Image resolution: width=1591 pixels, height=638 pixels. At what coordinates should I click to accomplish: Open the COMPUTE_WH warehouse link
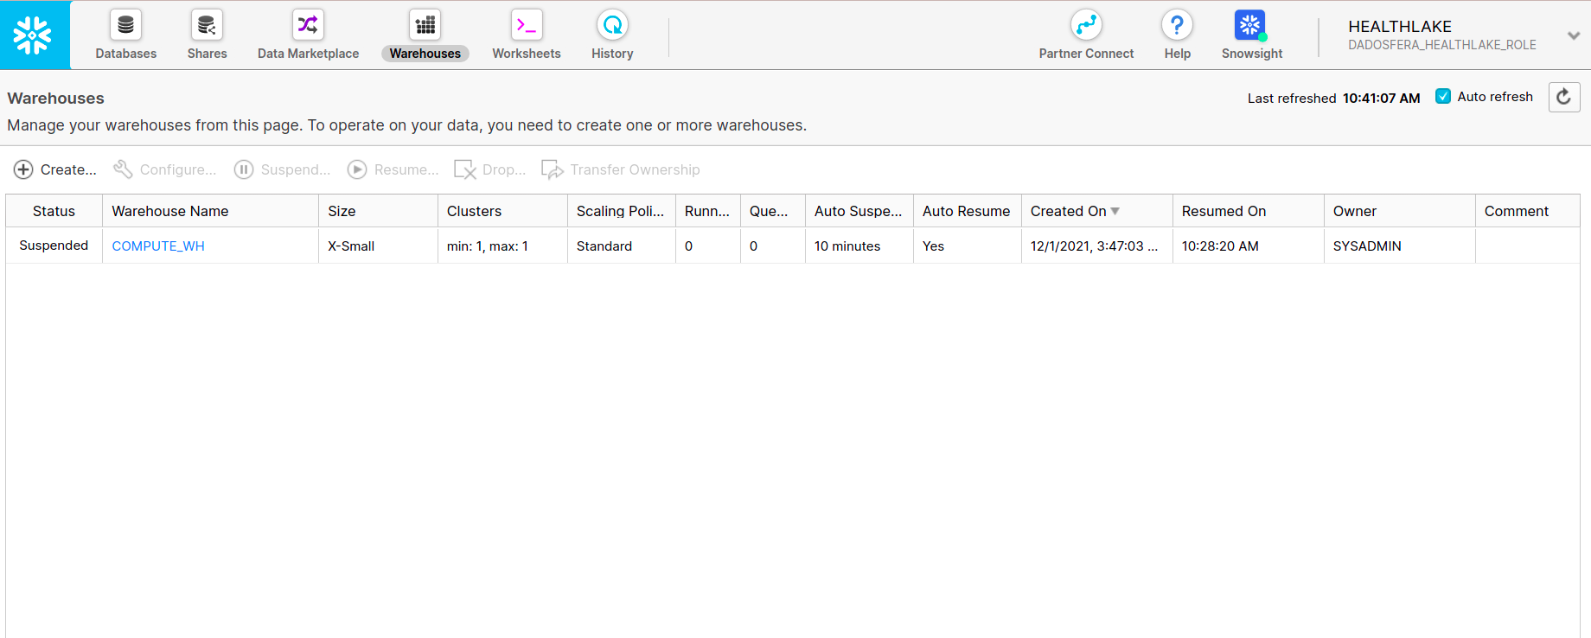158,246
